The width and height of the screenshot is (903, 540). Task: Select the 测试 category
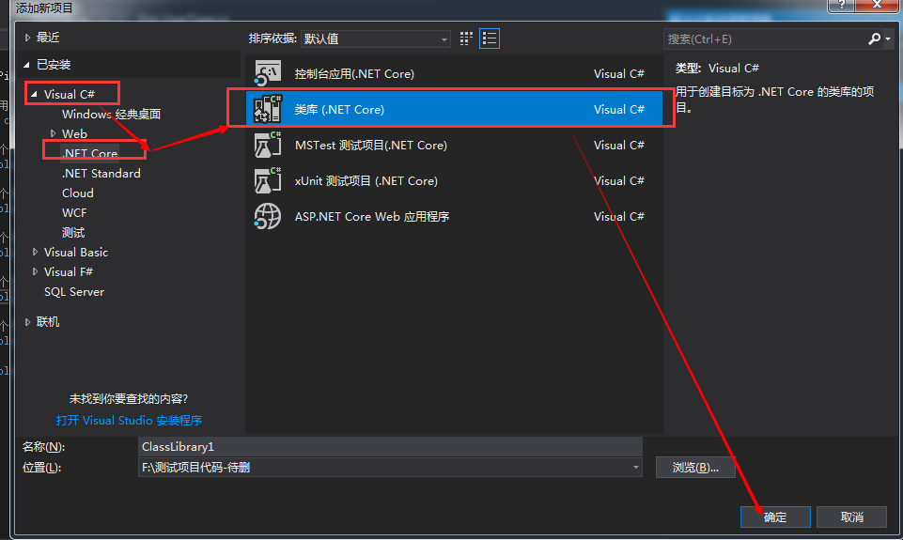coord(73,233)
